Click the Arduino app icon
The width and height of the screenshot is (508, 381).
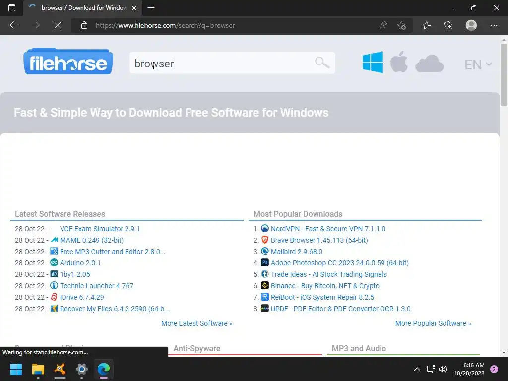pyautogui.click(x=54, y=262)
